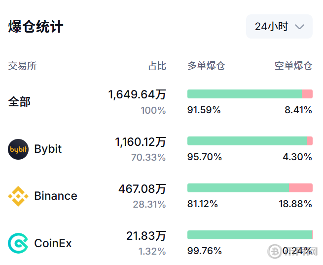The width and height of the screenshot is (323, 265).
Task: Click the Bybit 1,160.12万 amount value
Action: (141, 142)
